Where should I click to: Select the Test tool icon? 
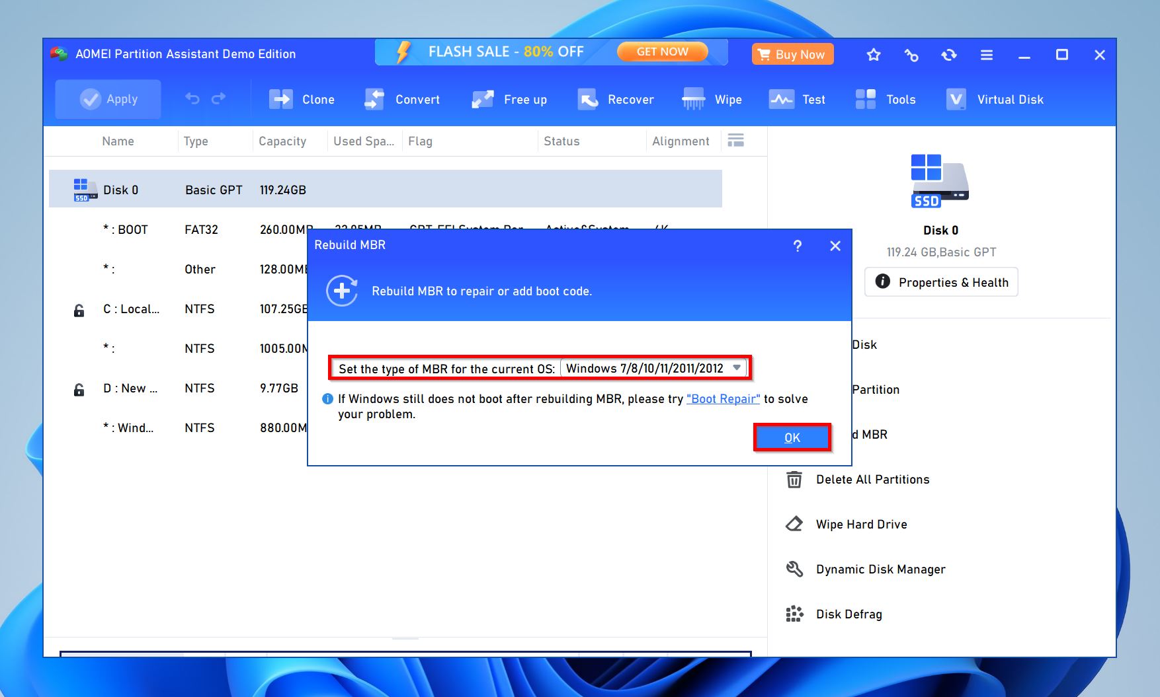[798, 99]
